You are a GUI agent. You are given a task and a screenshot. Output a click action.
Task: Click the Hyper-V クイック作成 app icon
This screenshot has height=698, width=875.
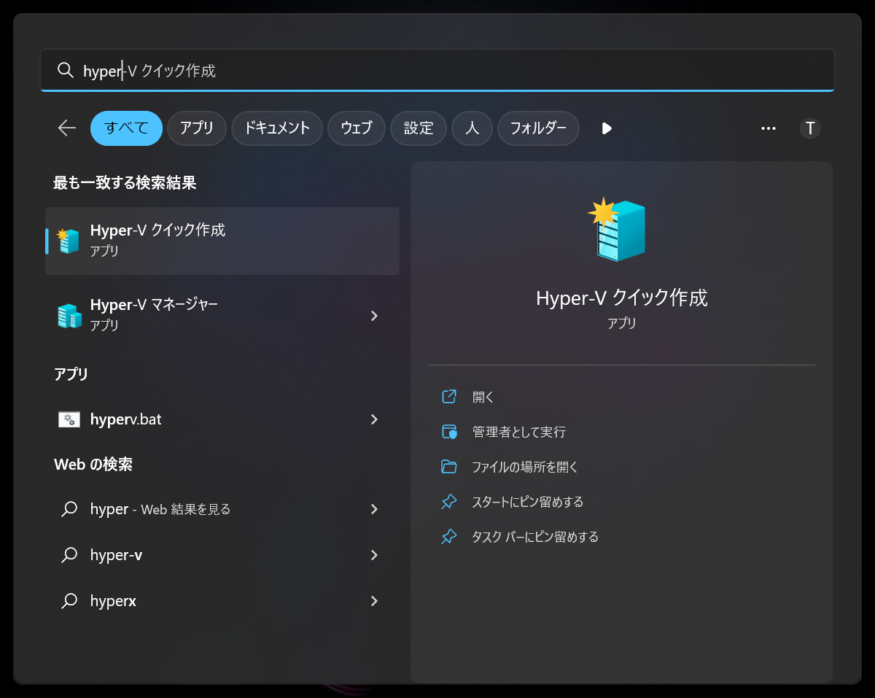point(69,239)
